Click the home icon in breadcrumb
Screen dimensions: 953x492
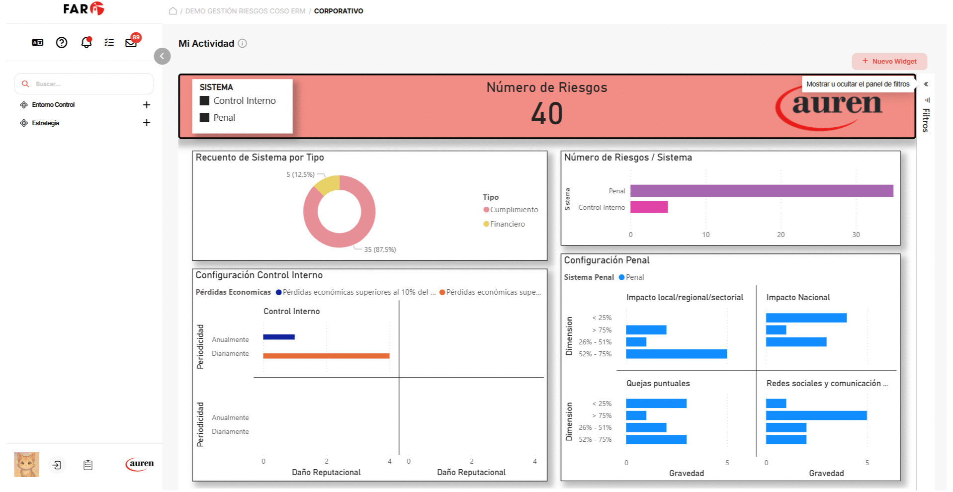173,11
